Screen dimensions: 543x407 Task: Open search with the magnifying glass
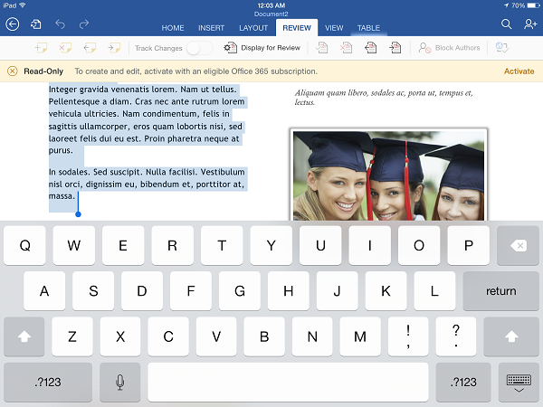pyautogui.click(x=507, y=24)
